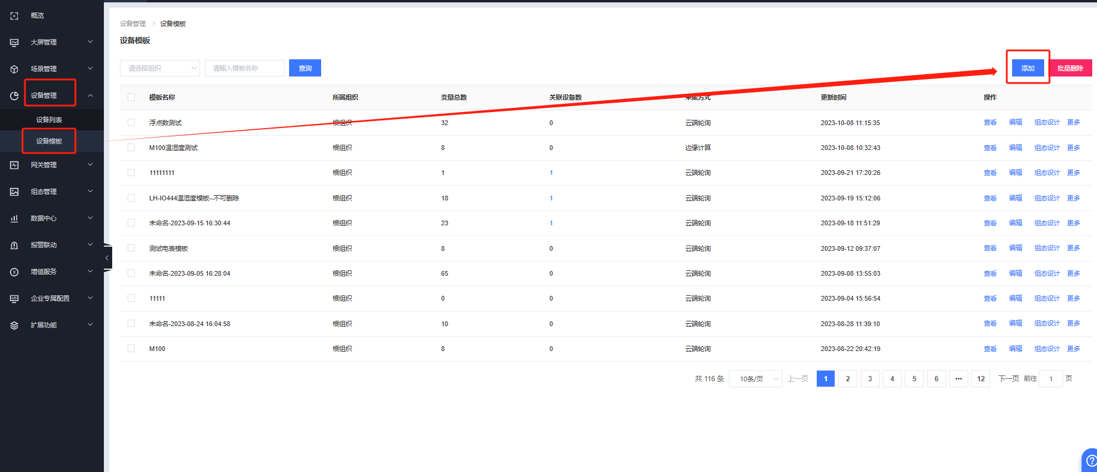Image resolution: width=1097 pixels, height=472 pixels.
Task: Collapse the sidebar with the handle arrow
Action: pyautogui.click(x=107, y=258)
